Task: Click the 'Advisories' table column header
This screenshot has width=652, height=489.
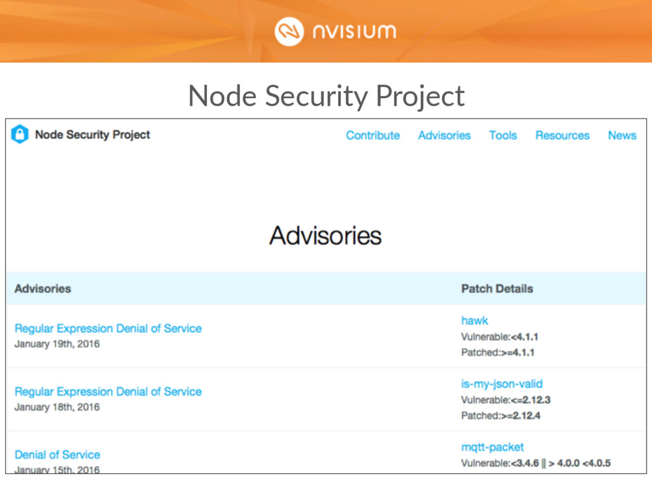Action: [43, 288]
